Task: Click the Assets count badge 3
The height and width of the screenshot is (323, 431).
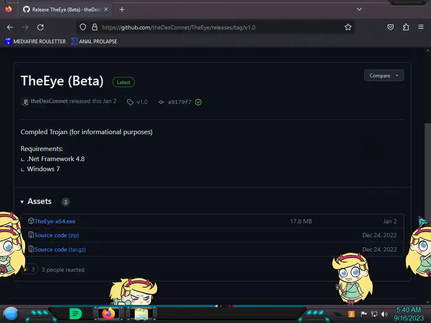Action: pos(65,202)
